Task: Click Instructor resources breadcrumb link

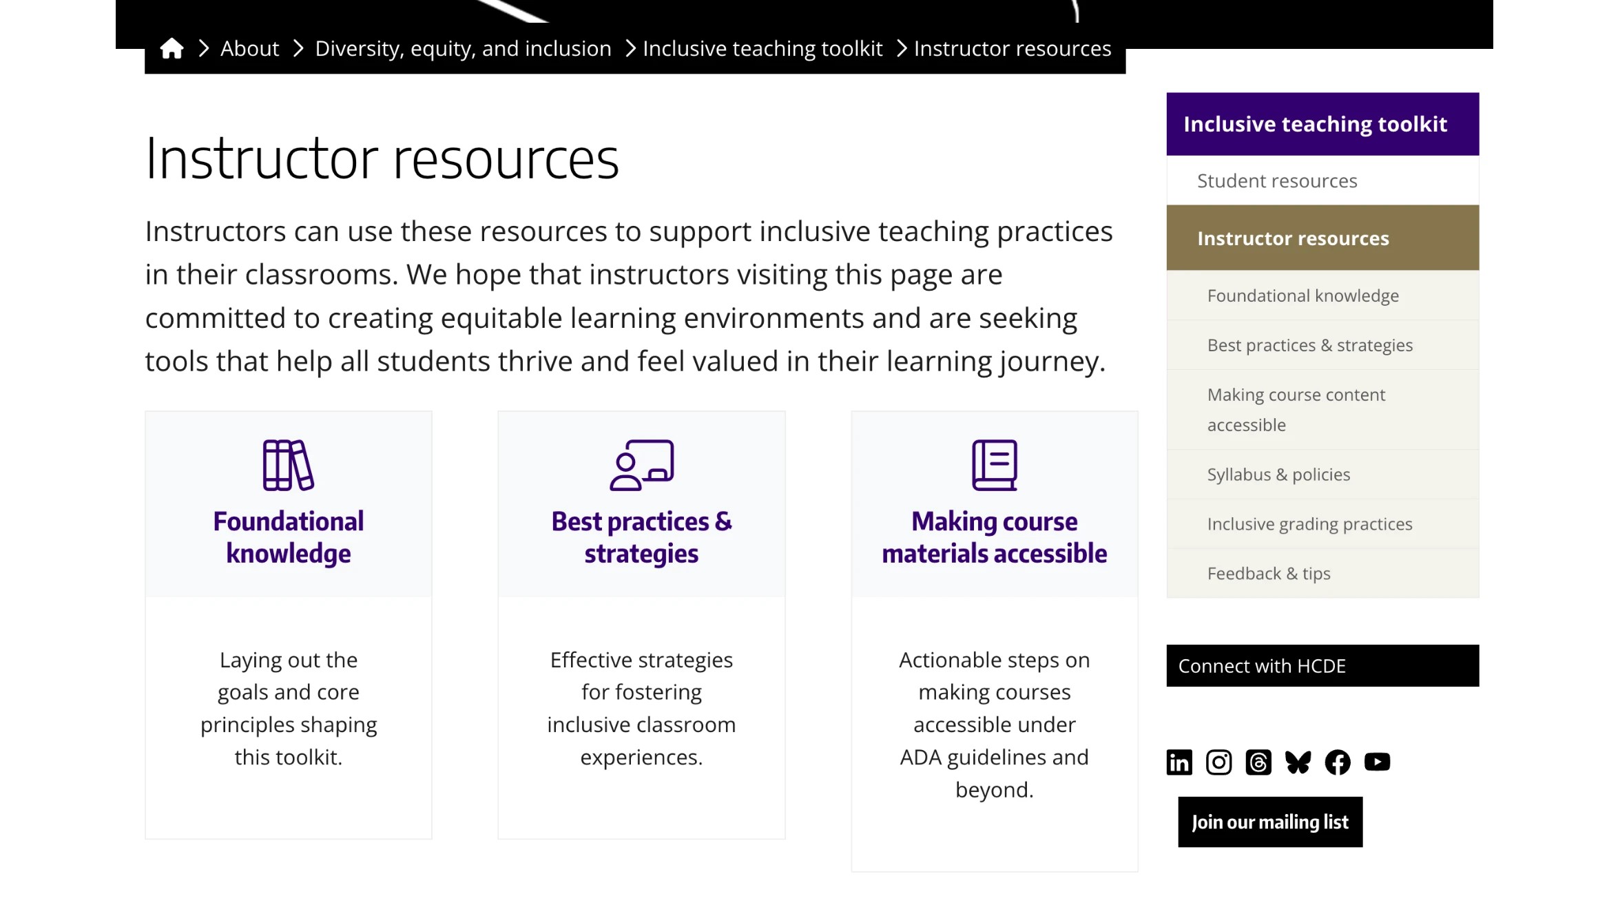Action: click(x=1013, y=48)
